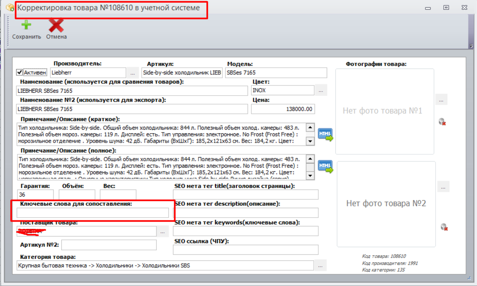
Task: Click the Код категории: 135 text
Action: pyautogui.click(x=383, y=270)
